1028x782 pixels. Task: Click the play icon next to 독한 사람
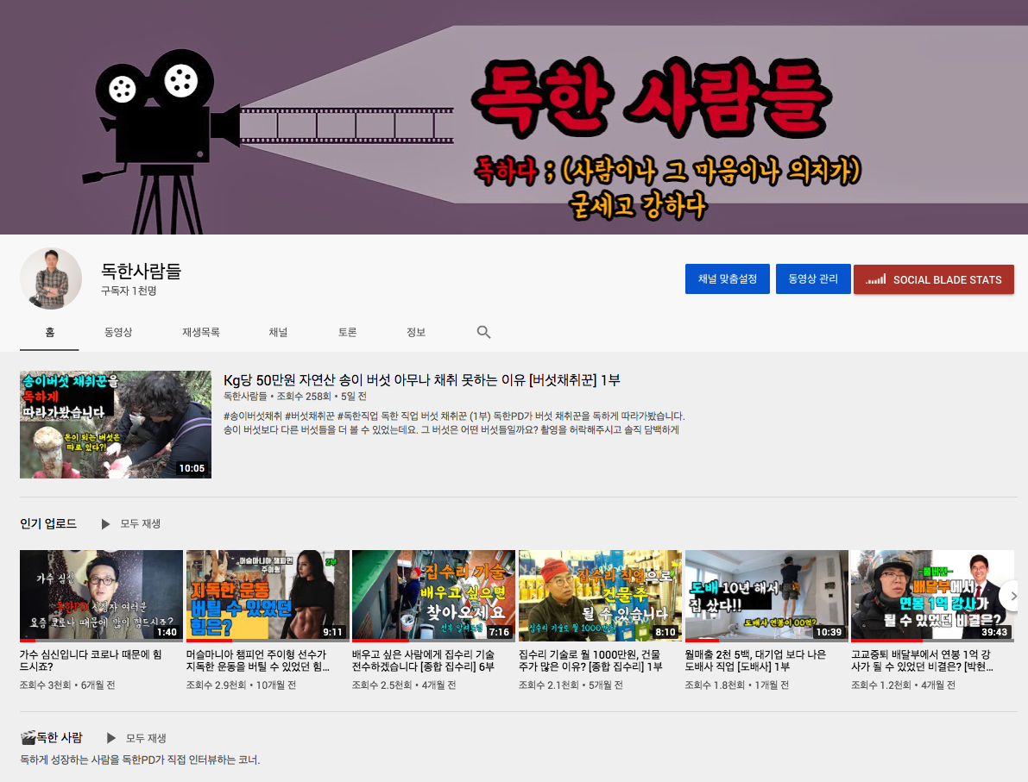(x=112, y=737)
